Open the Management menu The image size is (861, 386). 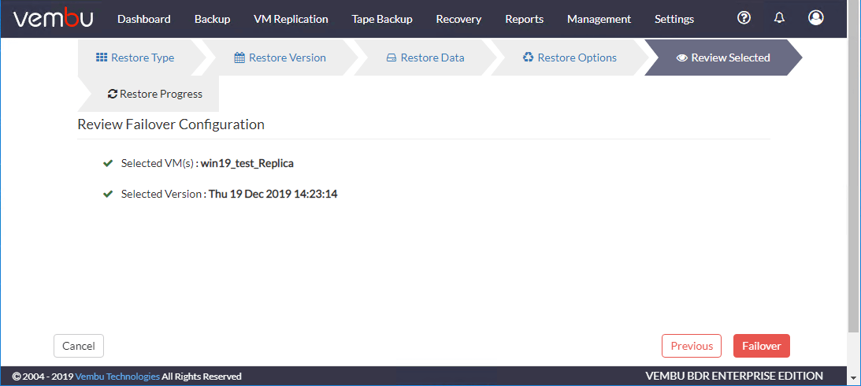[599, 19]
